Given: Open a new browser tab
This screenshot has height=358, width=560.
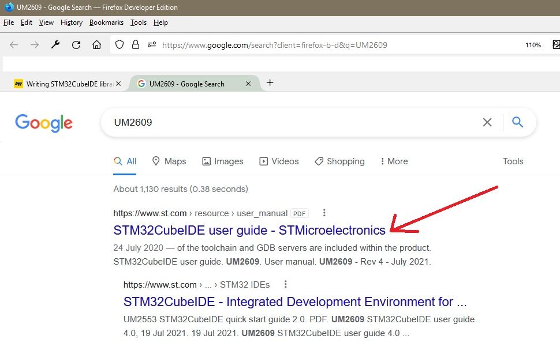Looking at the screenshot, I should (270, 82).
